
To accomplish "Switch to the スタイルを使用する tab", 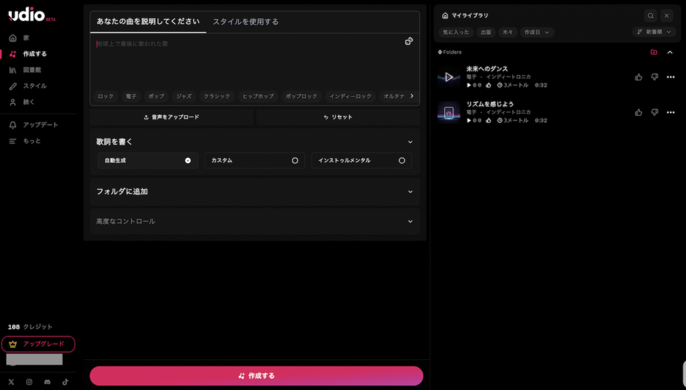I will click(245, 21).
